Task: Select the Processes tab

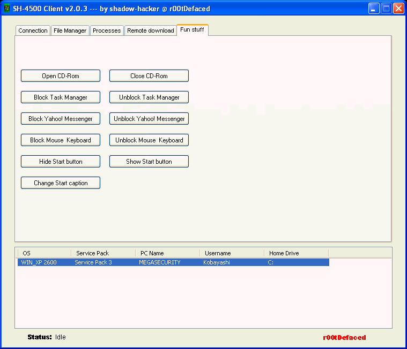Action: 107,31
